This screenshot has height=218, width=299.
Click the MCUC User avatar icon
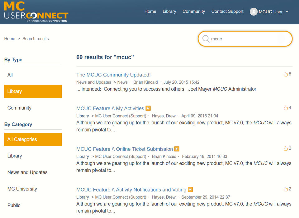click(254, 12)
